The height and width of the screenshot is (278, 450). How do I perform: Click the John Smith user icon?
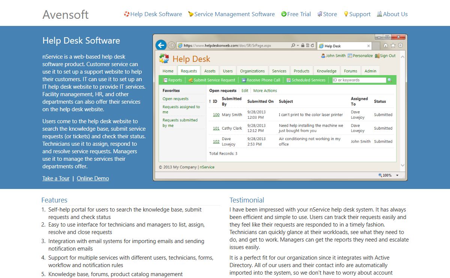pyautogui.click(x=323, y=56)
